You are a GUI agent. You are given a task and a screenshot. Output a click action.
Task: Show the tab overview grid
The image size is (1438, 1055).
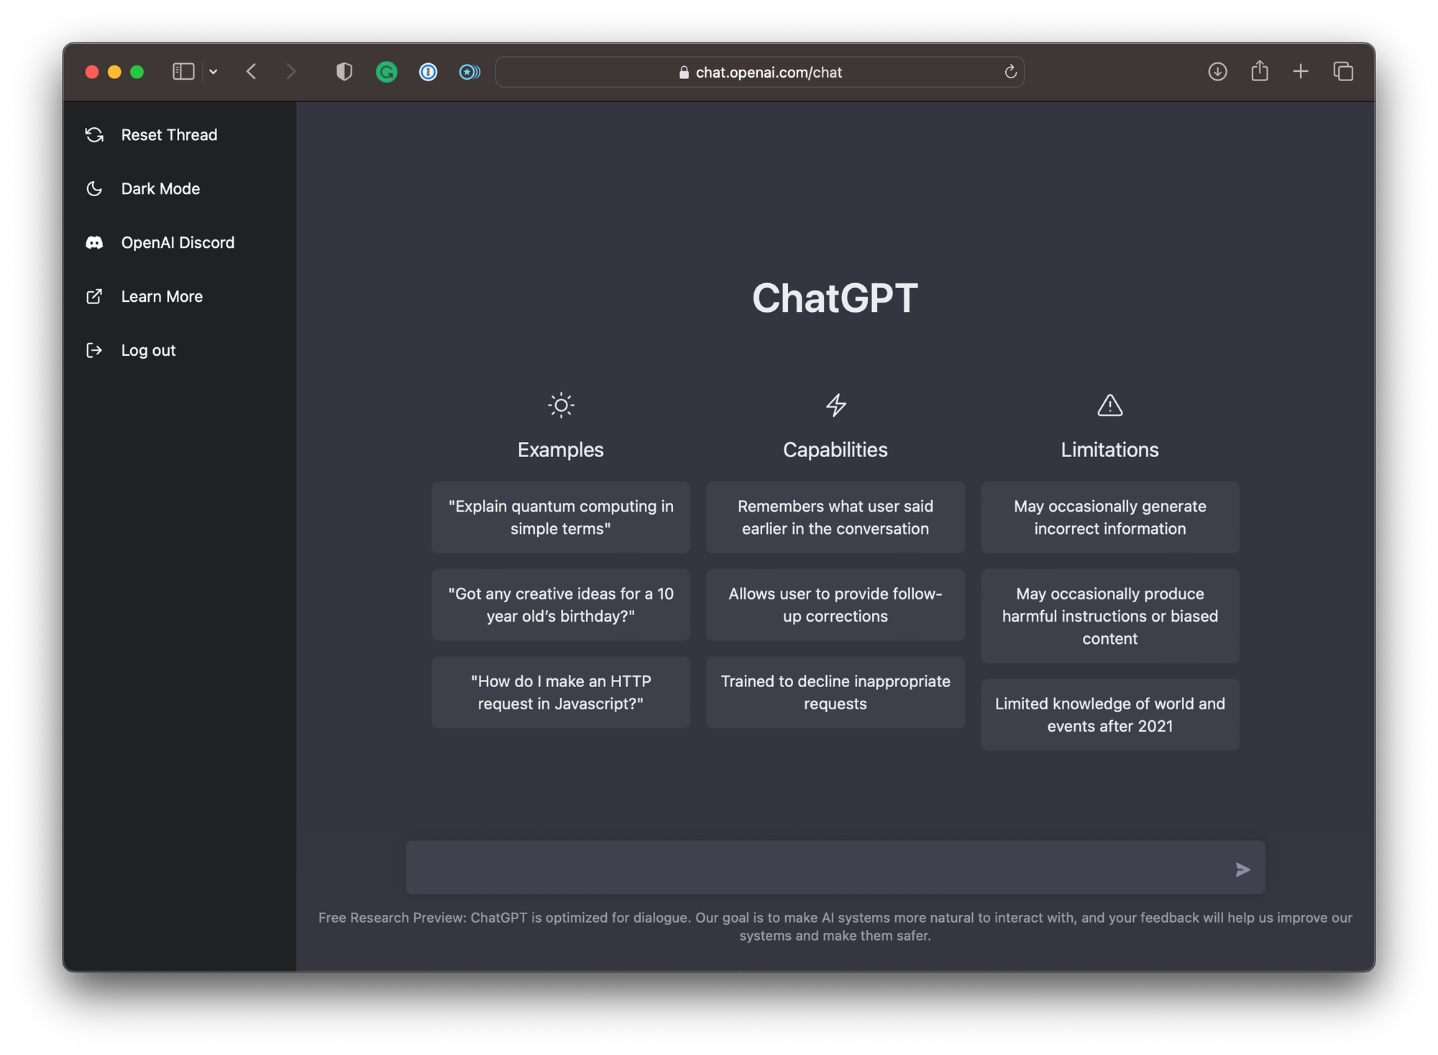(1343, 72)
